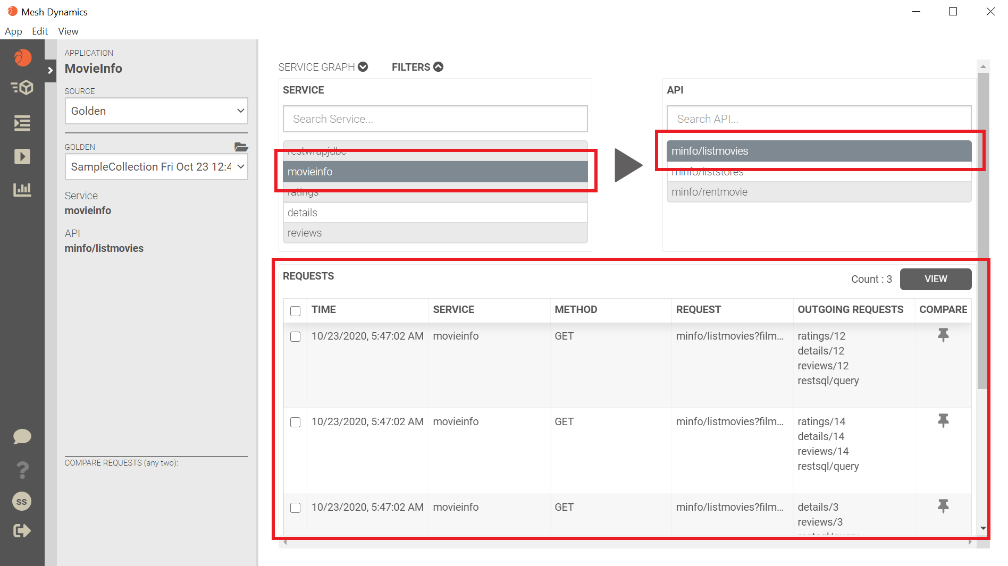
Task: Open golden collection folder icon
Action: 241,147
